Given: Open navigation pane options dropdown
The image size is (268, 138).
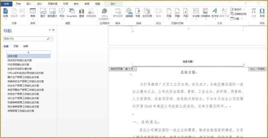Looking at the screenshot, I should [x=50, y=30].
